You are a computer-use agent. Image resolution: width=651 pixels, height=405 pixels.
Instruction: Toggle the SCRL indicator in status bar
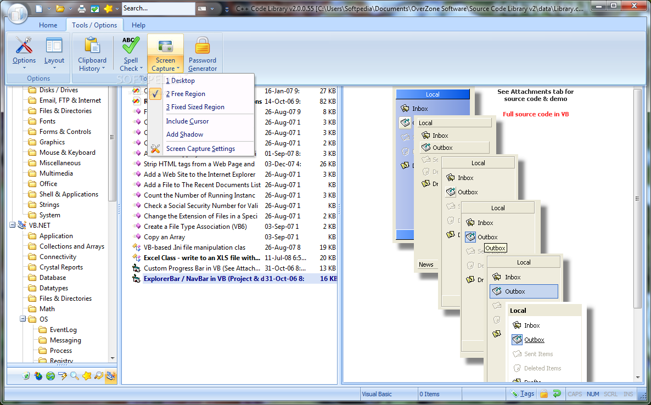pos(611,394)
